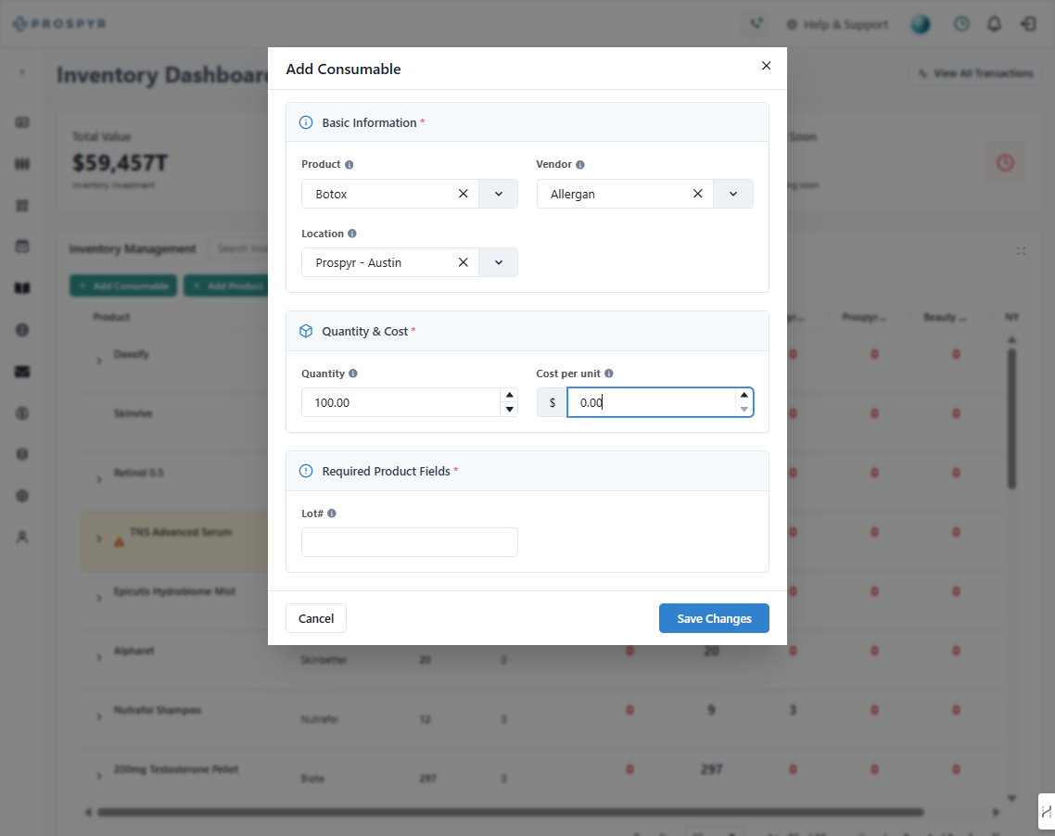Clear the Allergan vendor selection
This screenshot has width=1055, height=836.
click(x=698, y=194)
